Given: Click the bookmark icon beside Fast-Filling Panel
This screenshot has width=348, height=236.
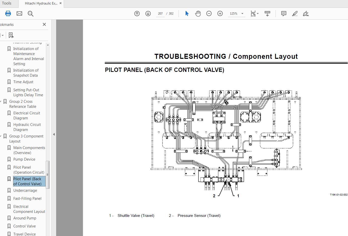Looking at the screenshot, I should click(9, 198).
